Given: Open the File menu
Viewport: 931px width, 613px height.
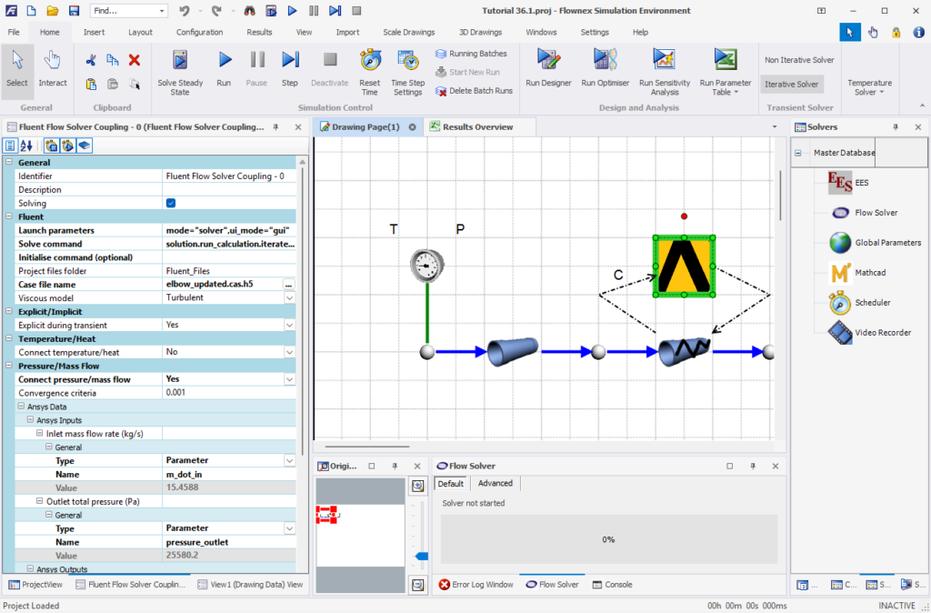Looking at the screenshot, I should 14,32.
